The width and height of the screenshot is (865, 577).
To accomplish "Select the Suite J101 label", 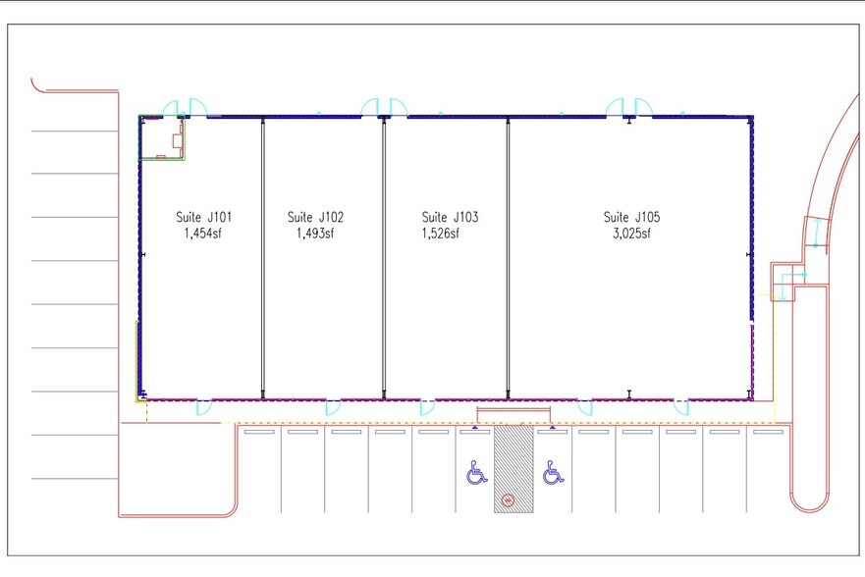I will (204, 217).
